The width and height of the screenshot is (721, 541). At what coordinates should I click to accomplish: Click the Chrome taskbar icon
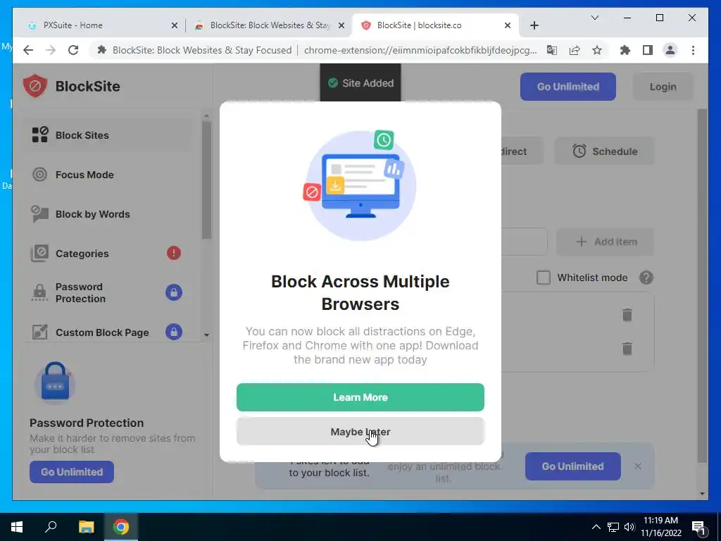pos(121,527)
